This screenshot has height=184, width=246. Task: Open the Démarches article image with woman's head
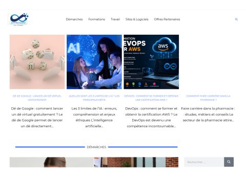coord(52,162)
